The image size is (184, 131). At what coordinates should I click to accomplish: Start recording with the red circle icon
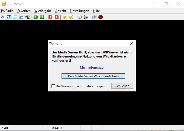pos(101,17)
